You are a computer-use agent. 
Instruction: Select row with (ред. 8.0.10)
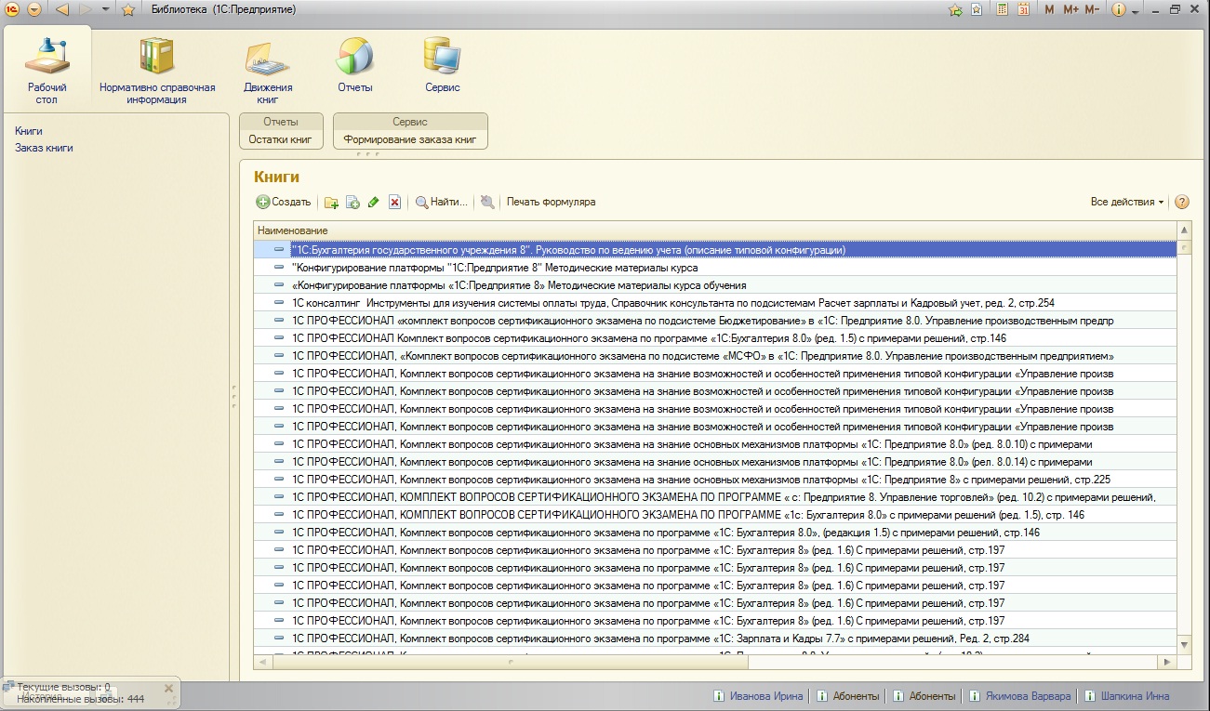tap(715, 444)
